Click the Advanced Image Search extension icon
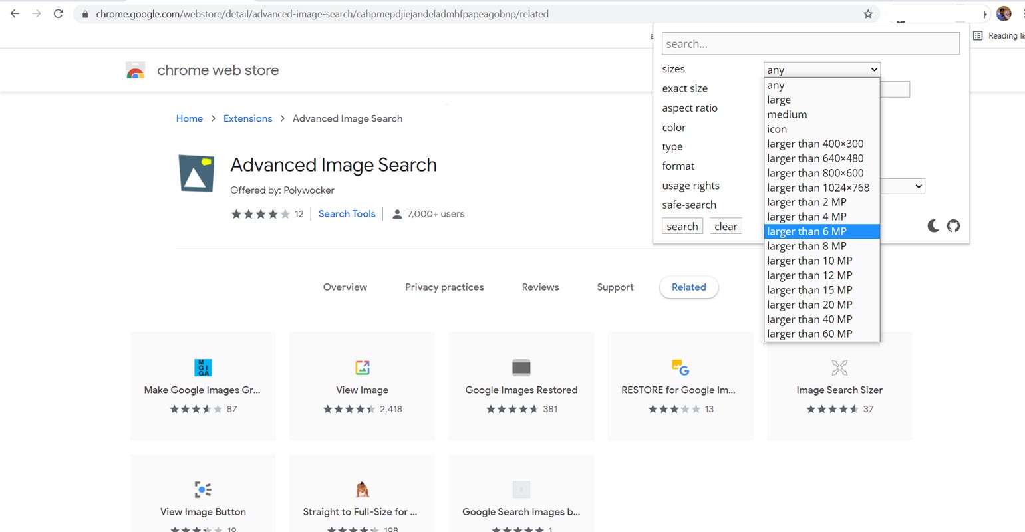The image size is (1025, 532). coord(196,173)
